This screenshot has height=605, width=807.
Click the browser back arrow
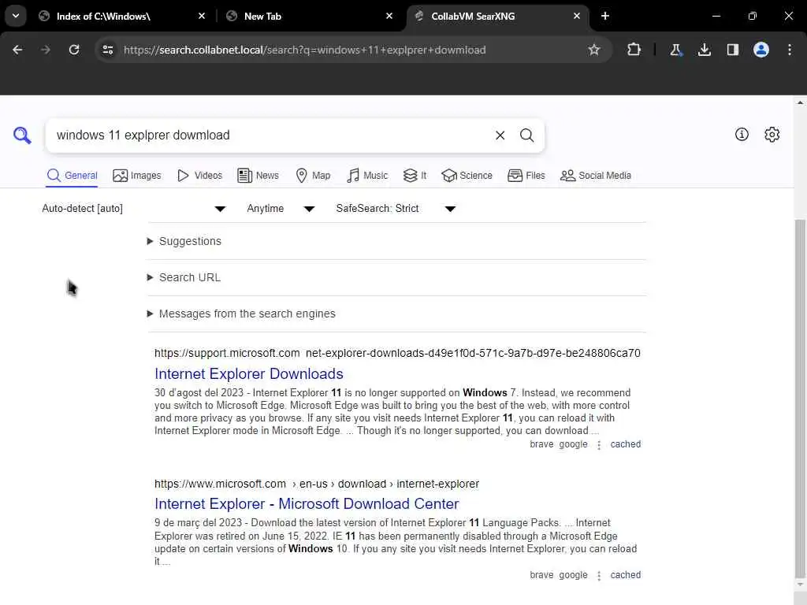(17, 50)
